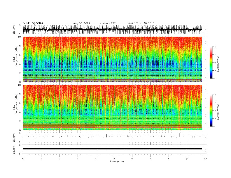Click the "6" kHz tick of ch.2 spectrogram

coord(20,103)
